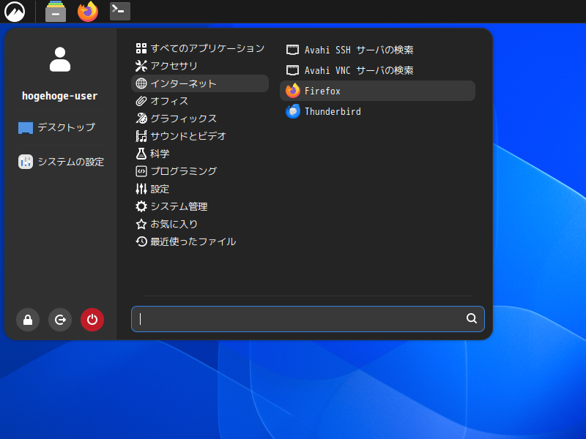Click the blue desktop folder icon

click(26, 127)
